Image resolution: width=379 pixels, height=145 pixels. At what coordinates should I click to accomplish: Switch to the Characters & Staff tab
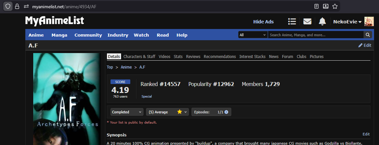coord(139,57)
